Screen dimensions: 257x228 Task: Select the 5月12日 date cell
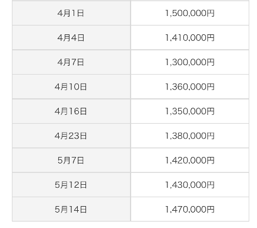coord(71,185)
